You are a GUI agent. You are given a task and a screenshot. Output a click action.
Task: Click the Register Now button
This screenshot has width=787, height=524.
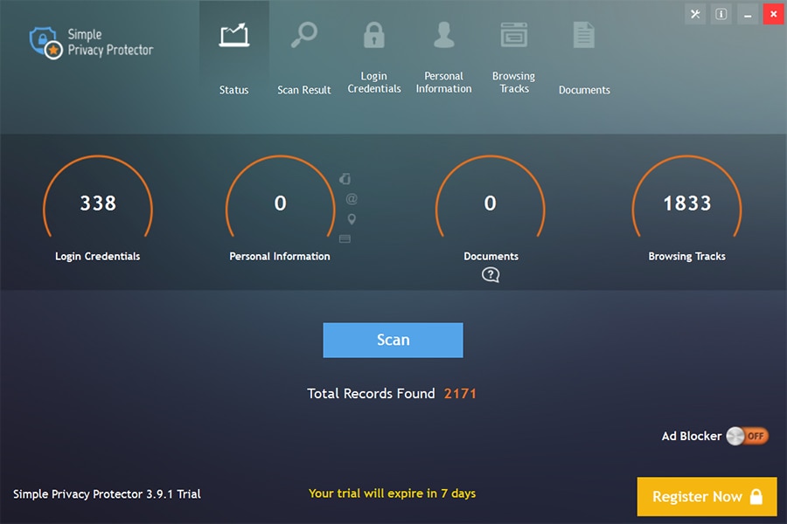pos(707,496)
